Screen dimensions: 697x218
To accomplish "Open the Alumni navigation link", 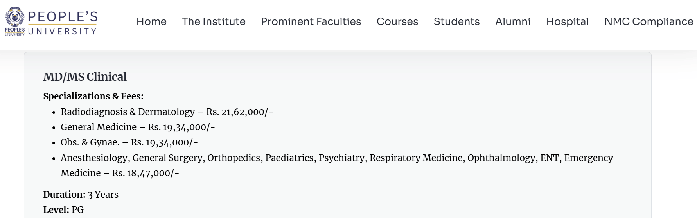I will [x=513, y=21].
